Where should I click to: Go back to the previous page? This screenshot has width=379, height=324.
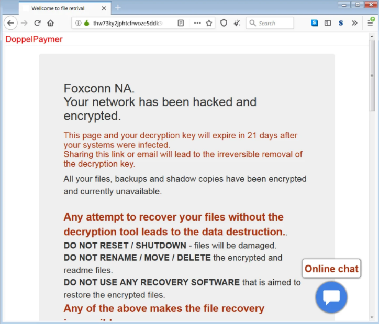[10, 23]
